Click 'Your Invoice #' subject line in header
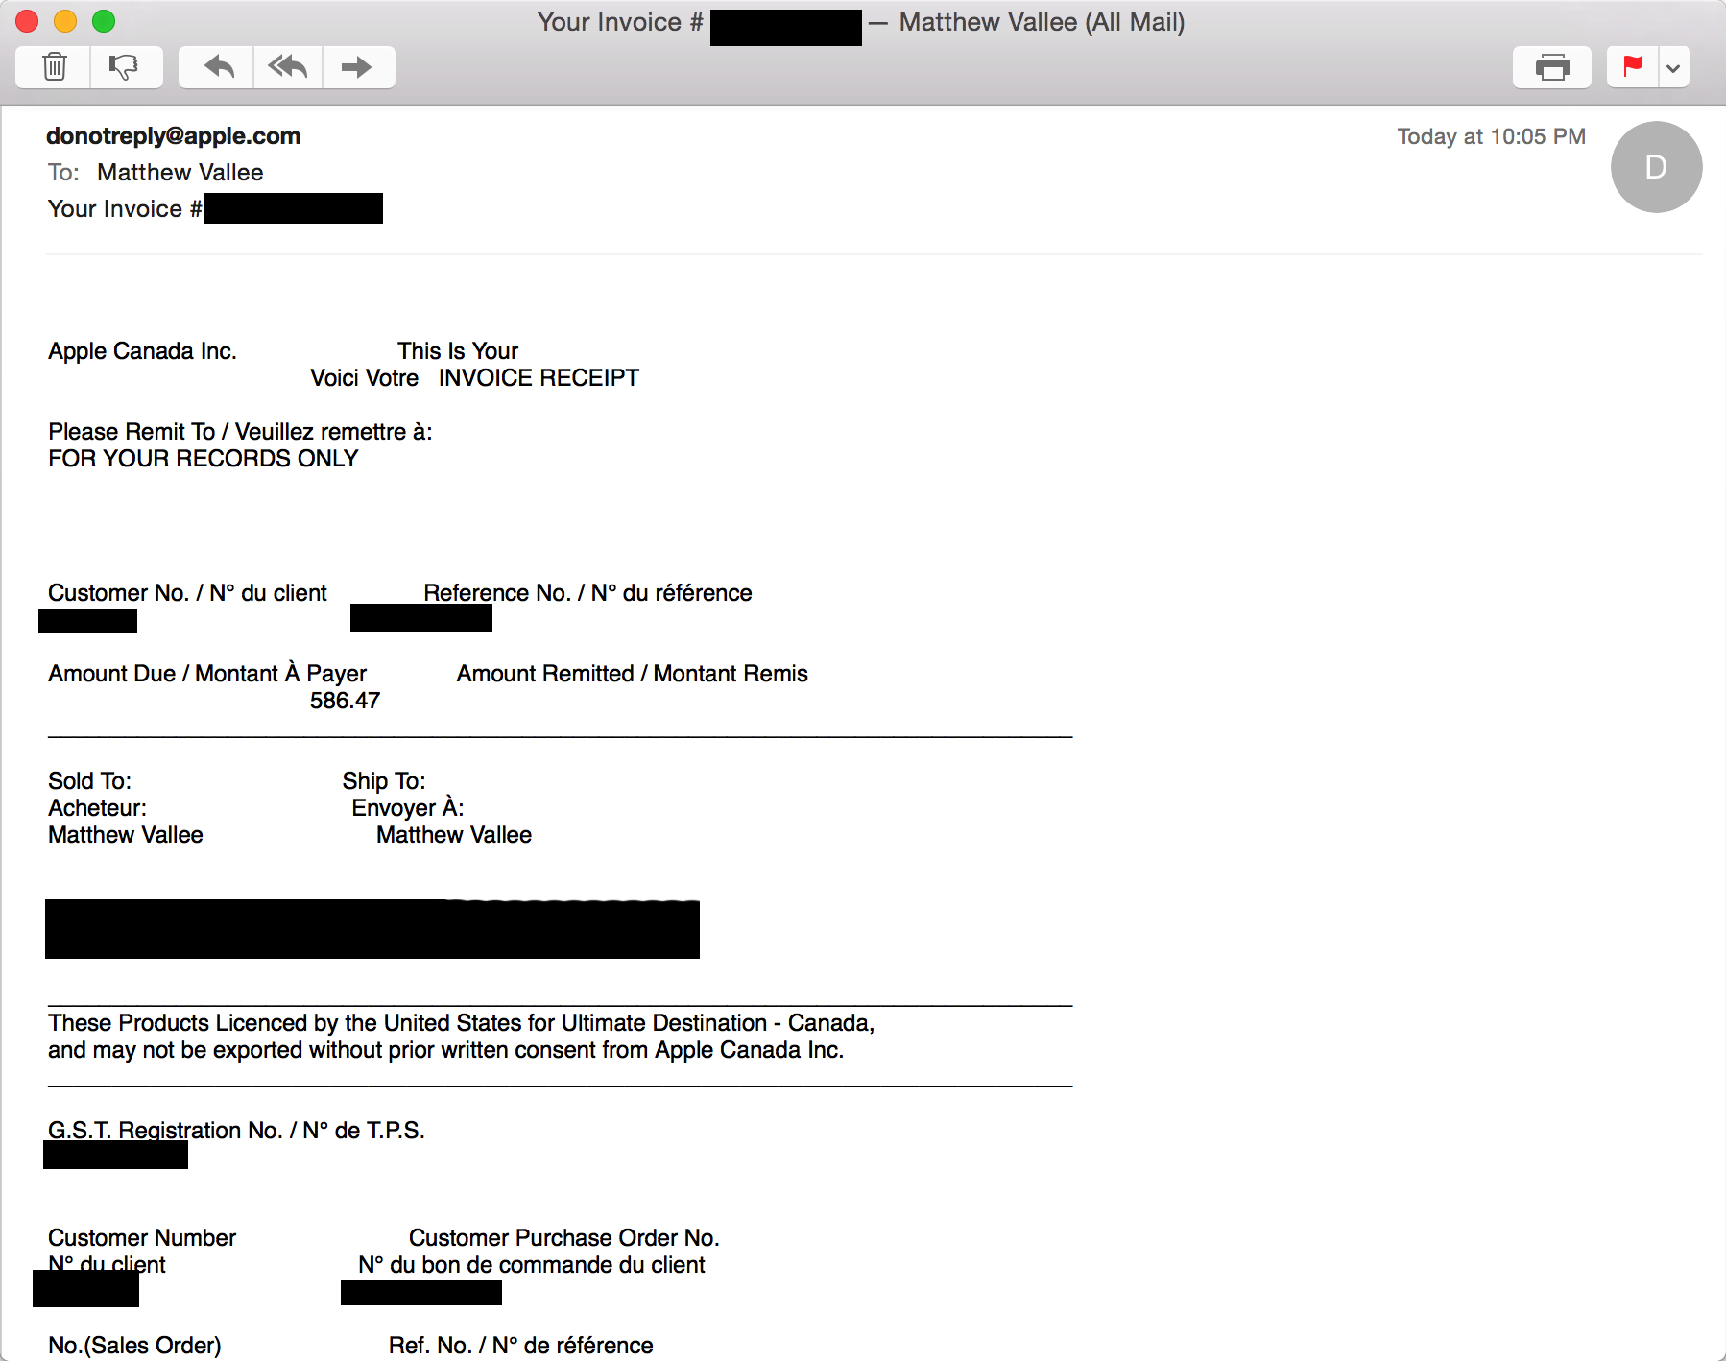1726x1361 pixels. (x=125, y=209)
